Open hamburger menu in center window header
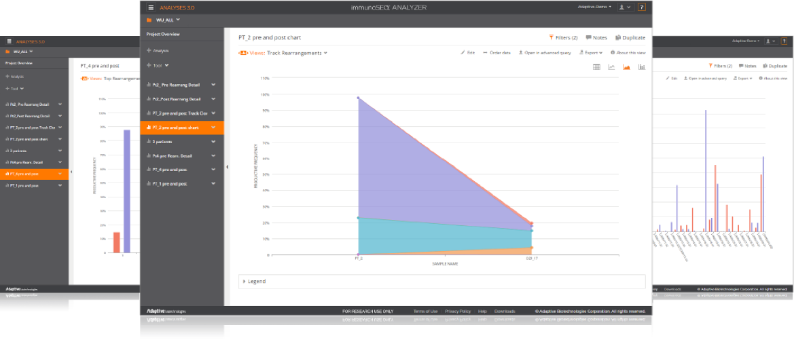Screen dimensions: 794x361 pyautogui.click(x=151, y=7)
